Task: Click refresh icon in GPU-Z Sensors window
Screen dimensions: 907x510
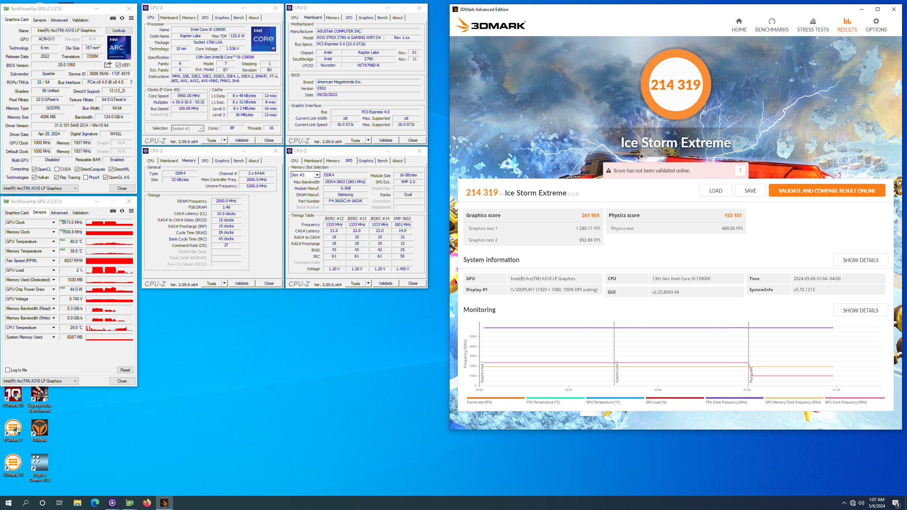Action: [x=122, y=211]
